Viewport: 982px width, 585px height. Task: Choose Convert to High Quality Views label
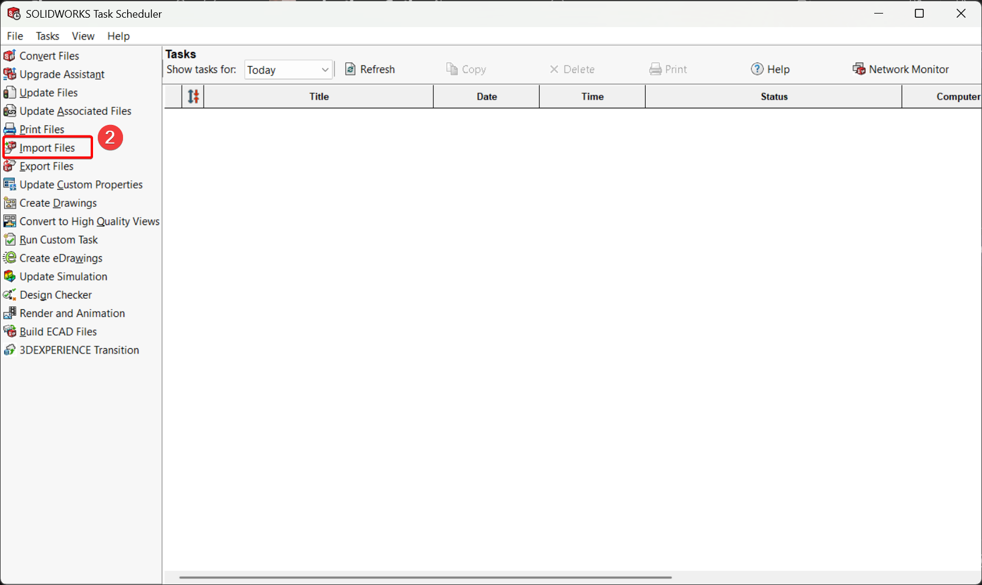click(89, 222)
